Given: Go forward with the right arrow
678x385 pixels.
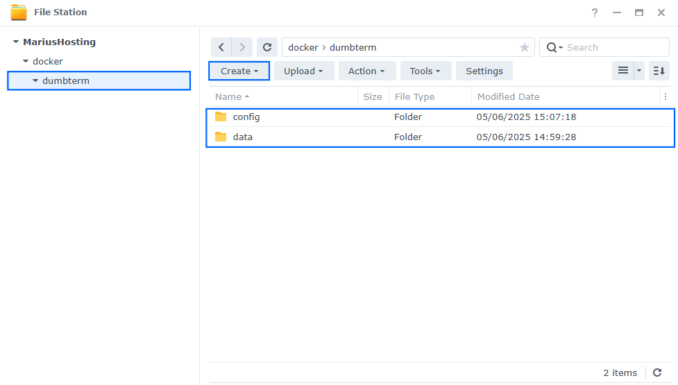Looking at the screenshot, I should pos(242,47).
